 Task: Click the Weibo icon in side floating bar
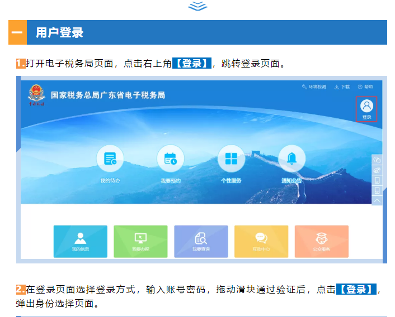(x=377, y=170)
